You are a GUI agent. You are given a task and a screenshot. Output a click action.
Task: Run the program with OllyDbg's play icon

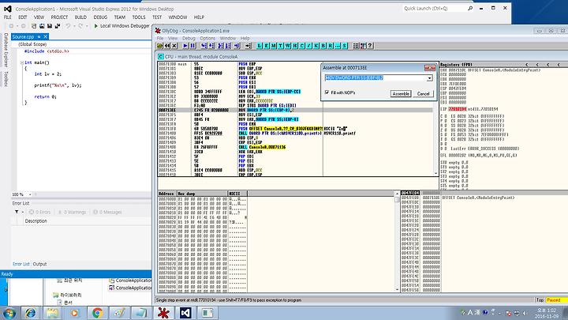click(x=185, y=46)
